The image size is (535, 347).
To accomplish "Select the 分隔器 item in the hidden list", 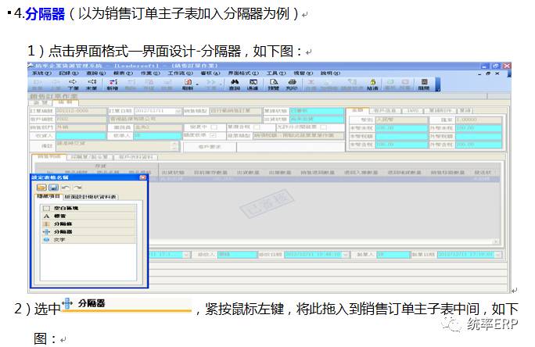I will (59, 232).
